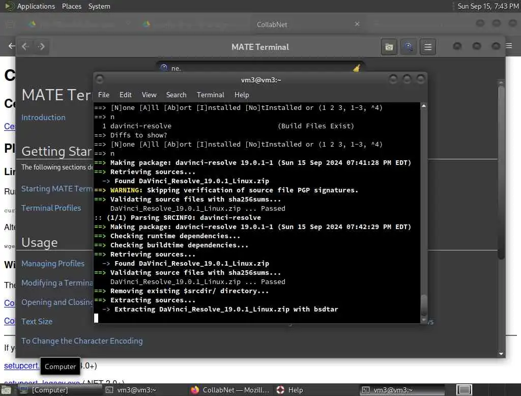The width and height of the screenshot is (521, 396).
Task: Close the CollabNet browser tab
Action: [357, 24]
